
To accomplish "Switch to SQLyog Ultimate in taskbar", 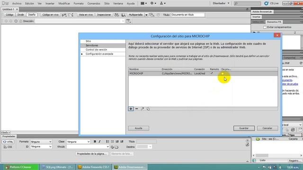I will click(x=57, y=167).
